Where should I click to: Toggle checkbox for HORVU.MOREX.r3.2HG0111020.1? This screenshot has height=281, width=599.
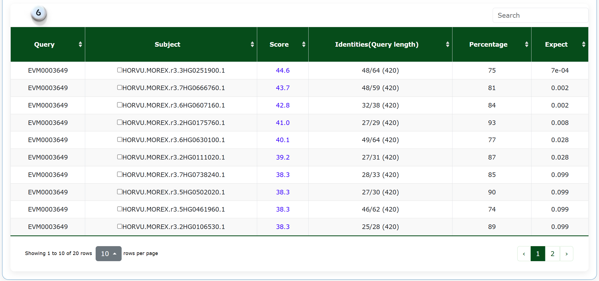120,157
